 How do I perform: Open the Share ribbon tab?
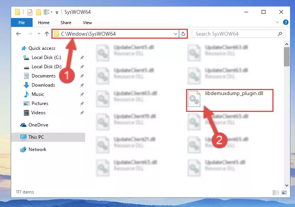click(x=66, y=23)
